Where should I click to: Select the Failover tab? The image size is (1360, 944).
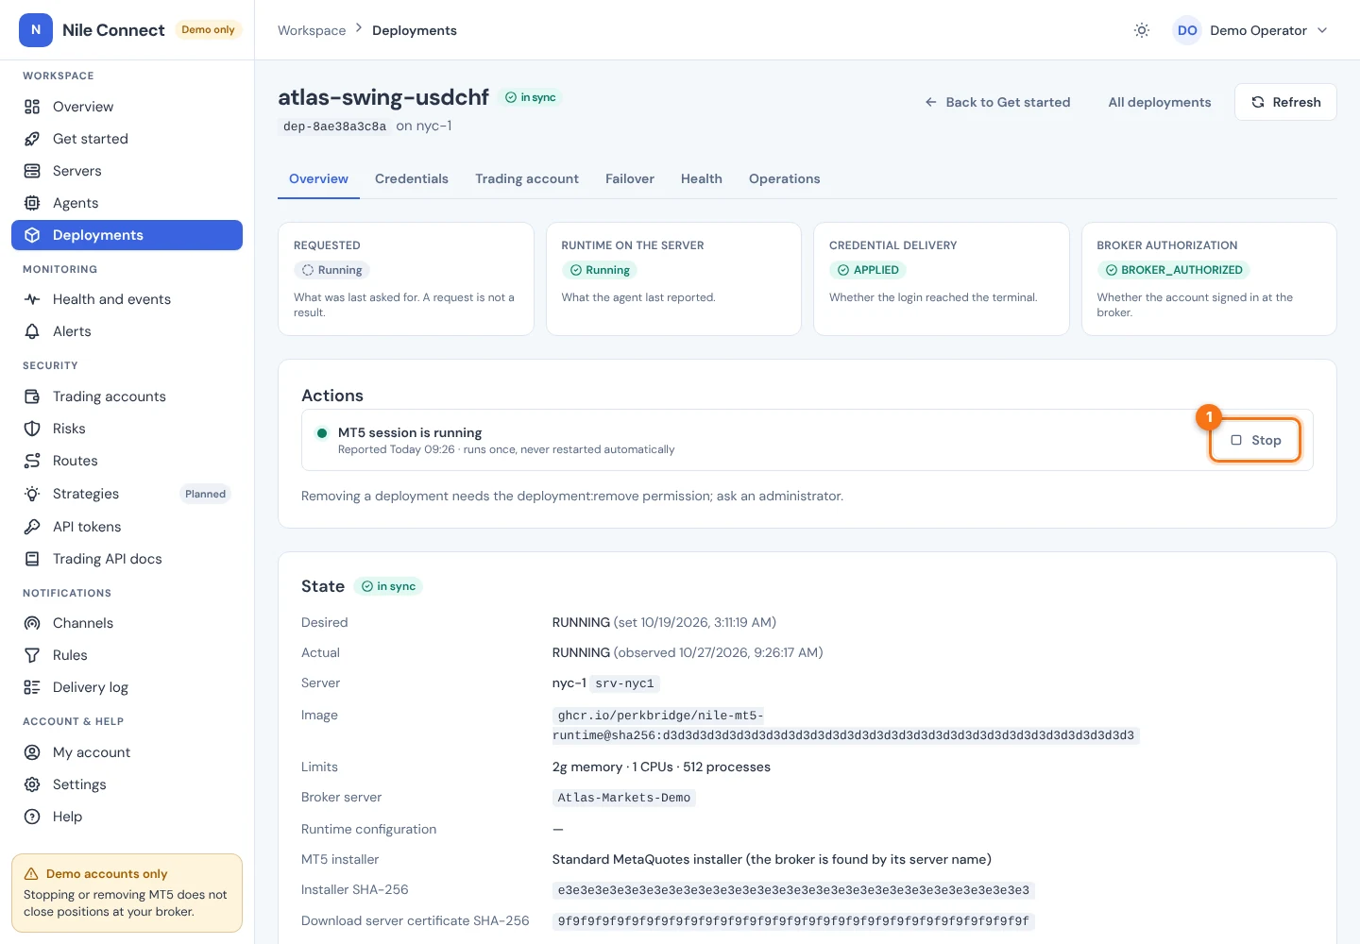[630, 178]
